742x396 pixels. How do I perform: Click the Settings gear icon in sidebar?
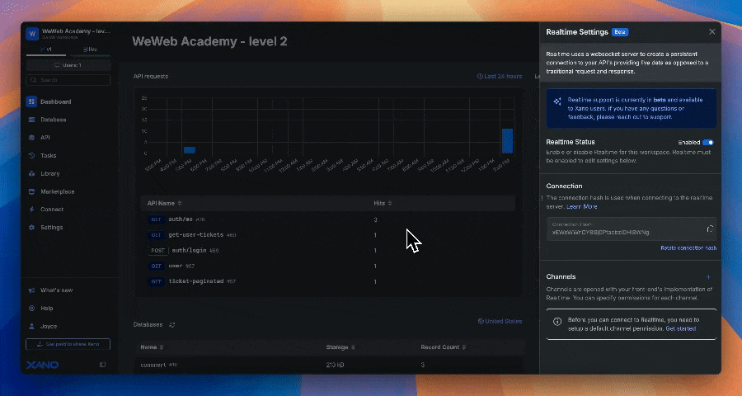click(x=31, y=228)
